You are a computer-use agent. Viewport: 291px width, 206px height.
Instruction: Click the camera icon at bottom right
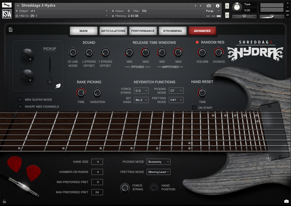286,201
